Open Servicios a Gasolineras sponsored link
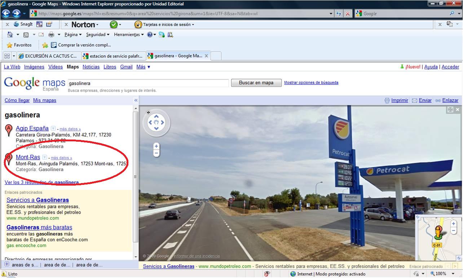 click(38, 200)
